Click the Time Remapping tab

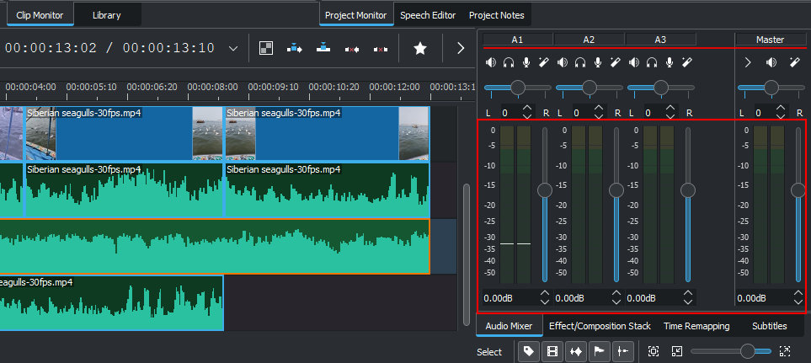(x=697, y=326)
